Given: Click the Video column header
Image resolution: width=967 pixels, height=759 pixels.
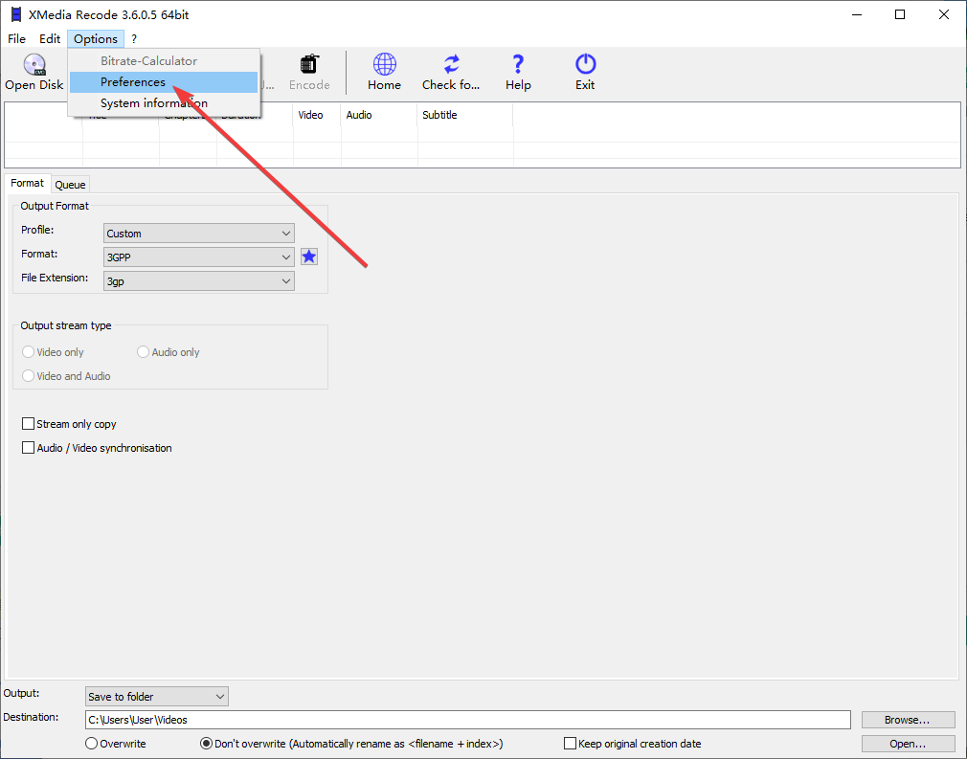Looking at the screenshot, I should click(x=317, y=115).
